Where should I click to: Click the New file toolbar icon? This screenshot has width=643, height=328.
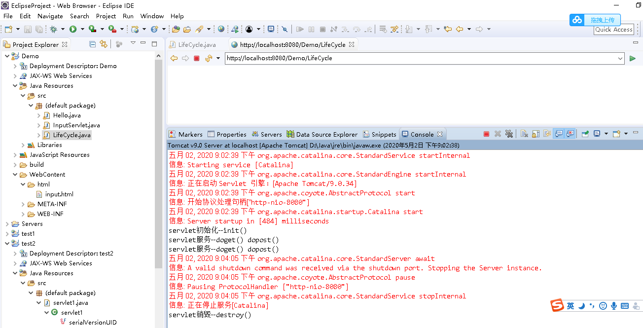[x=8, y=29]
